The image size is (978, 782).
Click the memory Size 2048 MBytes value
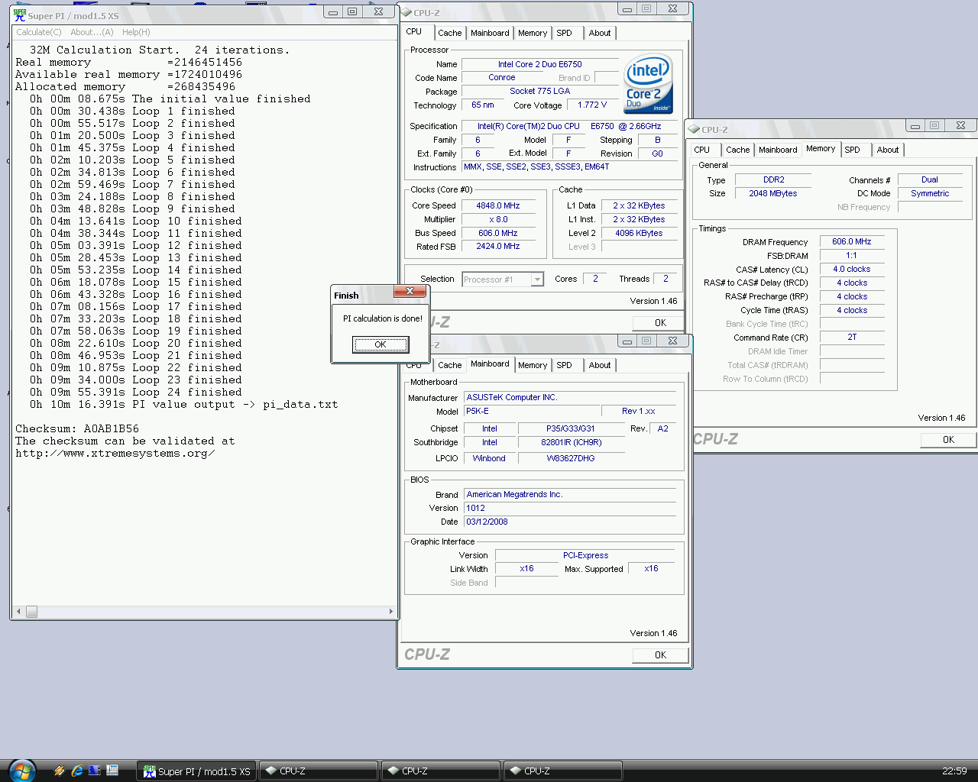pos(772,193)
